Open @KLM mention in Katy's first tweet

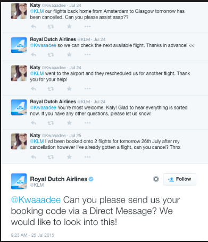37,11
